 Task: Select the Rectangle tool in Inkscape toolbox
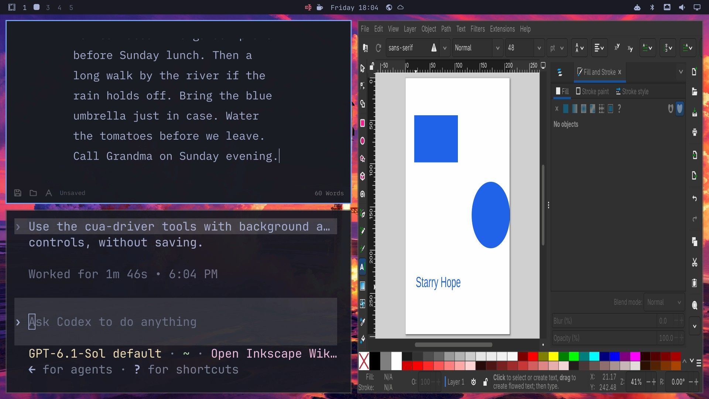[362, 123]
